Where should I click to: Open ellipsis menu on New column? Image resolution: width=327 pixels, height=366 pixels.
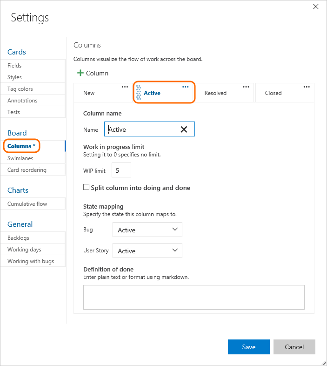pyautogui.click(x=125, y=87)
